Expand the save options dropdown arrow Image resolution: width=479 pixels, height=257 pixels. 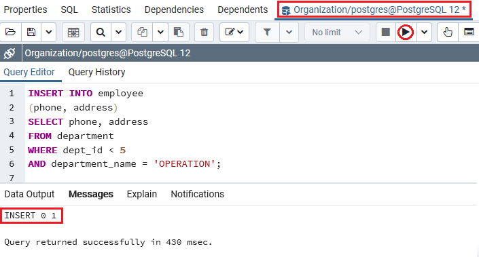(x=48, y=32)
